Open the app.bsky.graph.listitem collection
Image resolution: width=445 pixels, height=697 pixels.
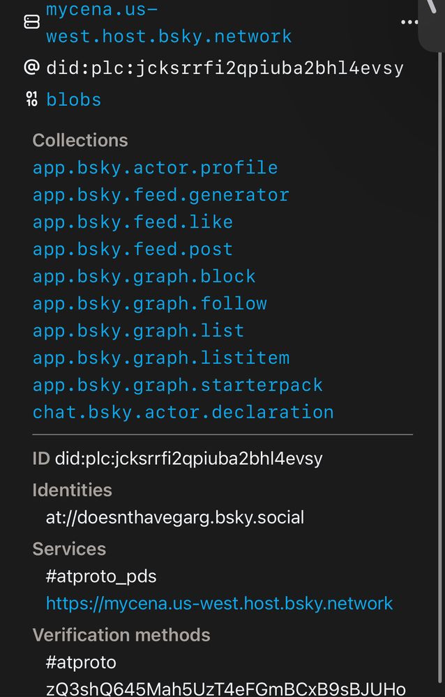[x=160, y=358]
